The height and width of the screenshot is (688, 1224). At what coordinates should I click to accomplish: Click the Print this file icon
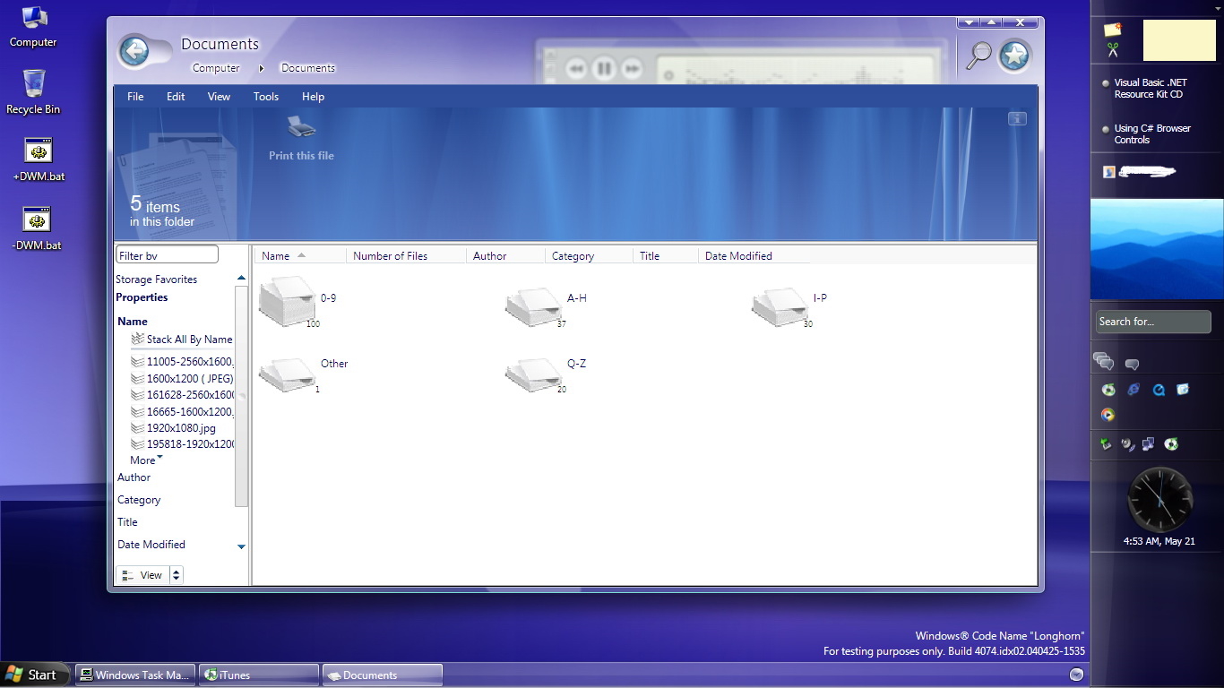click(x=301, y=129)
